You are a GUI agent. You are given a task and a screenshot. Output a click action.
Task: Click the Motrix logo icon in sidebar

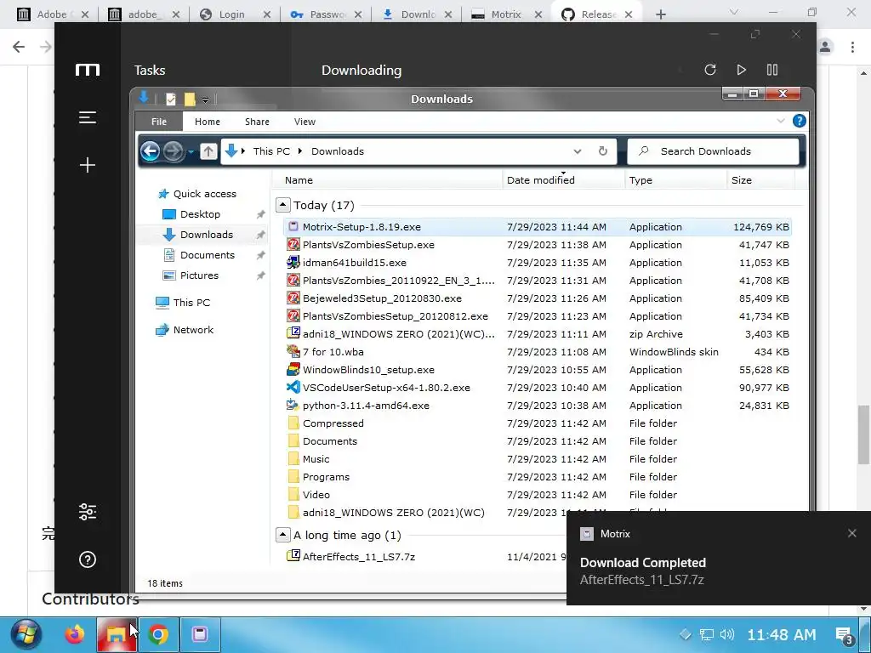click(88, 70)
